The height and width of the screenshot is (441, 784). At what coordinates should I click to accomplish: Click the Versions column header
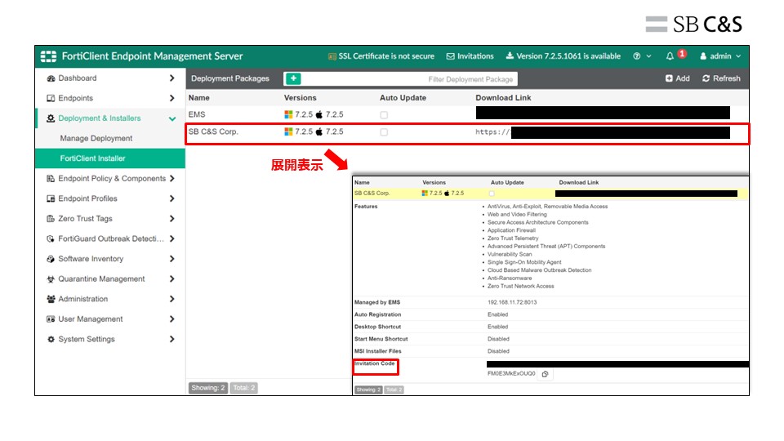300,98
